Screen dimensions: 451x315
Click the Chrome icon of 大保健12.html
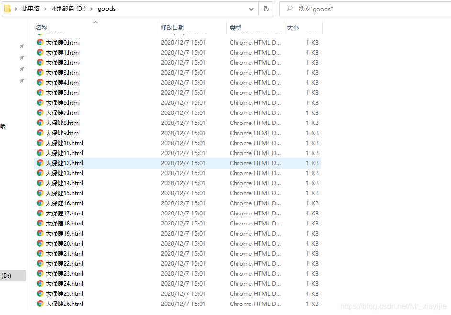40,163
